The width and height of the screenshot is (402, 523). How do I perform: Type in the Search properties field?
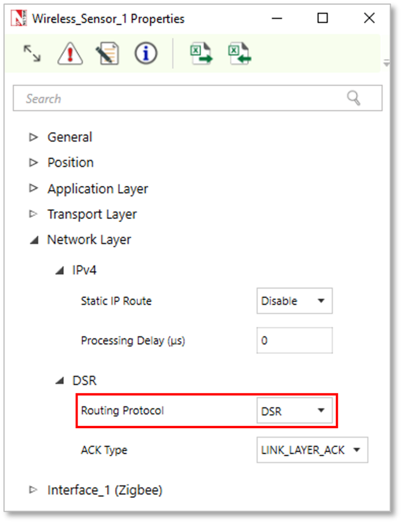[x=176, y=99]
